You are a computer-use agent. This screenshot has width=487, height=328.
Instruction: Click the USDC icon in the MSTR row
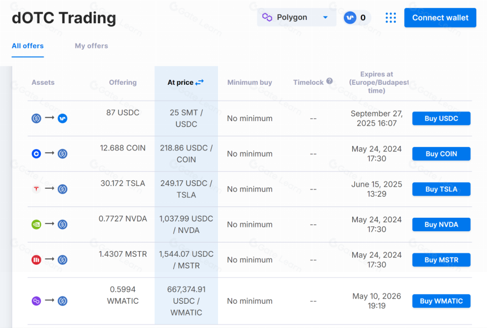tap(62, 260)
